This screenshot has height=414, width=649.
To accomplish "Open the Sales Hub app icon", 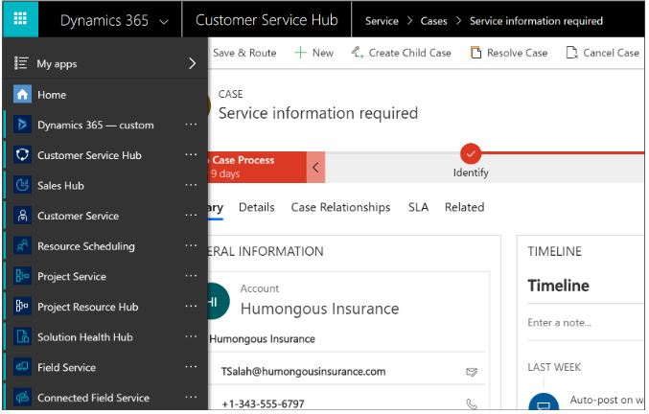I will click(x=22, y=185).
